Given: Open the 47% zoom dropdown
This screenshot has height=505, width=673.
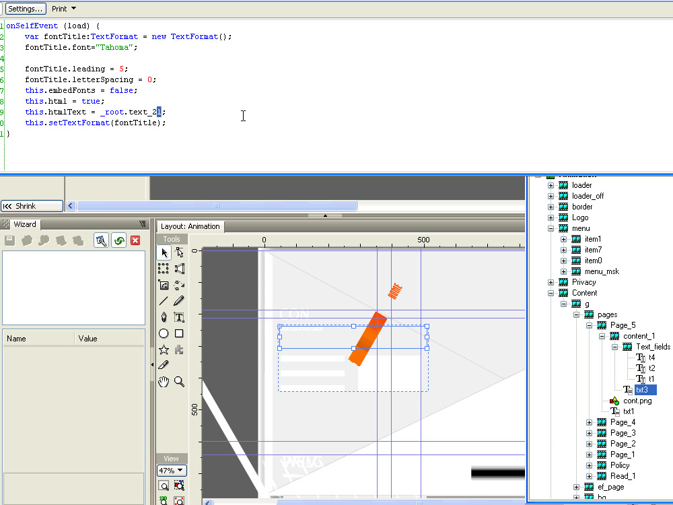Looking at the screenshot, I should click(x=172, y=471).
